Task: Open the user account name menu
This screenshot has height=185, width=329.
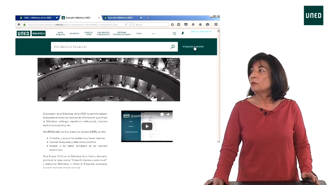Action: 202,32
